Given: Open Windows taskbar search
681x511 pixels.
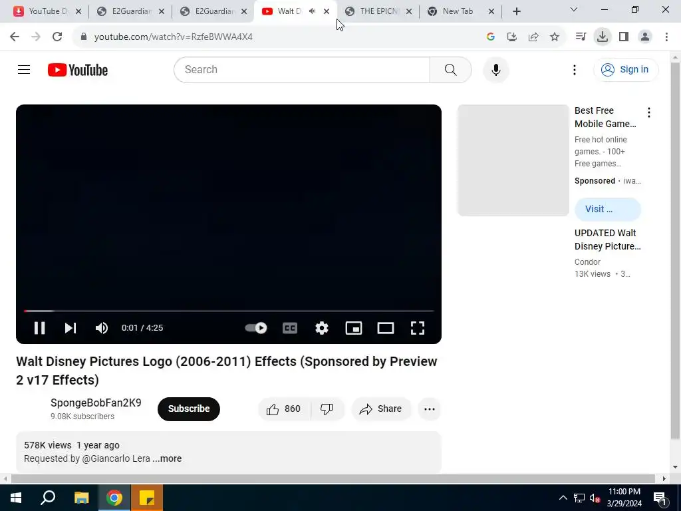Looking at the screenshot, I should (48, 498).
